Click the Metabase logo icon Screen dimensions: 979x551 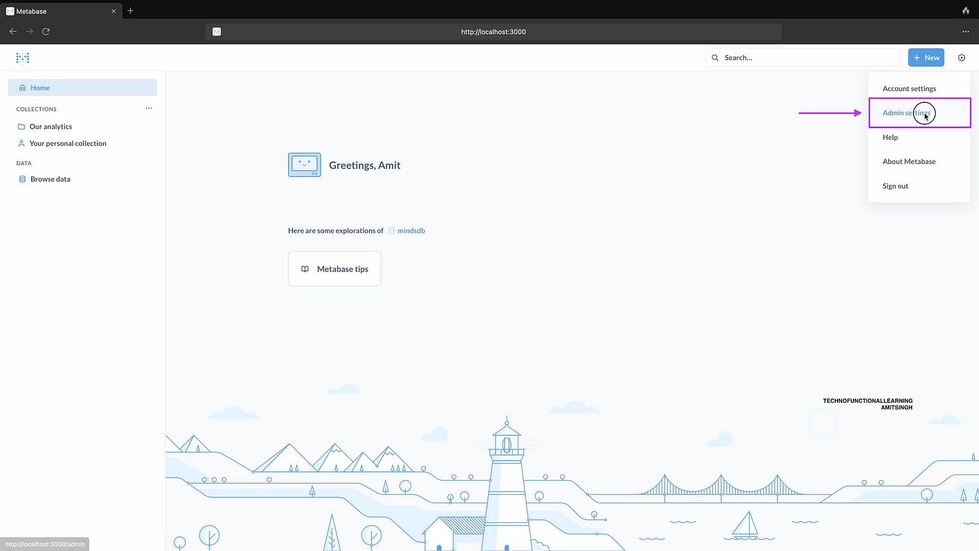23,58
